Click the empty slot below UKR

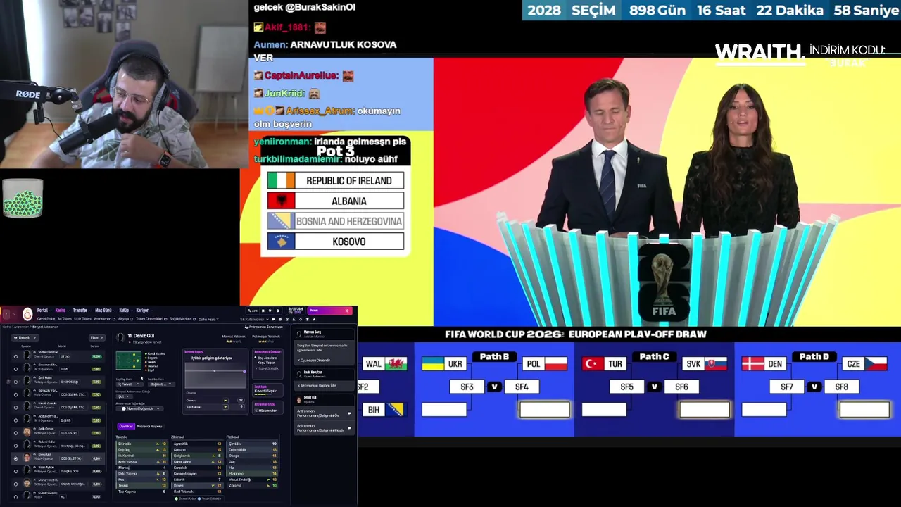tap(444, 409)
